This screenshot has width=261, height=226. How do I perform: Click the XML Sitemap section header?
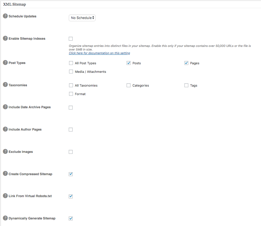pyautogui.click(x=14, y=5)
